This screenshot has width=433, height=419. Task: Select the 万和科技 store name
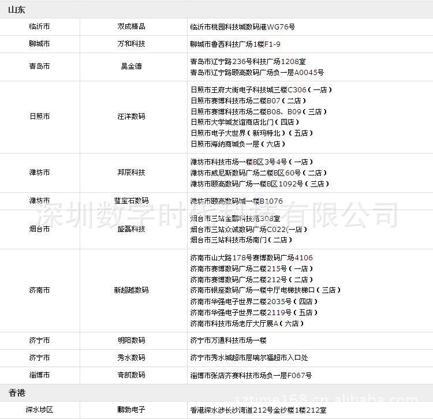(131, 44)
